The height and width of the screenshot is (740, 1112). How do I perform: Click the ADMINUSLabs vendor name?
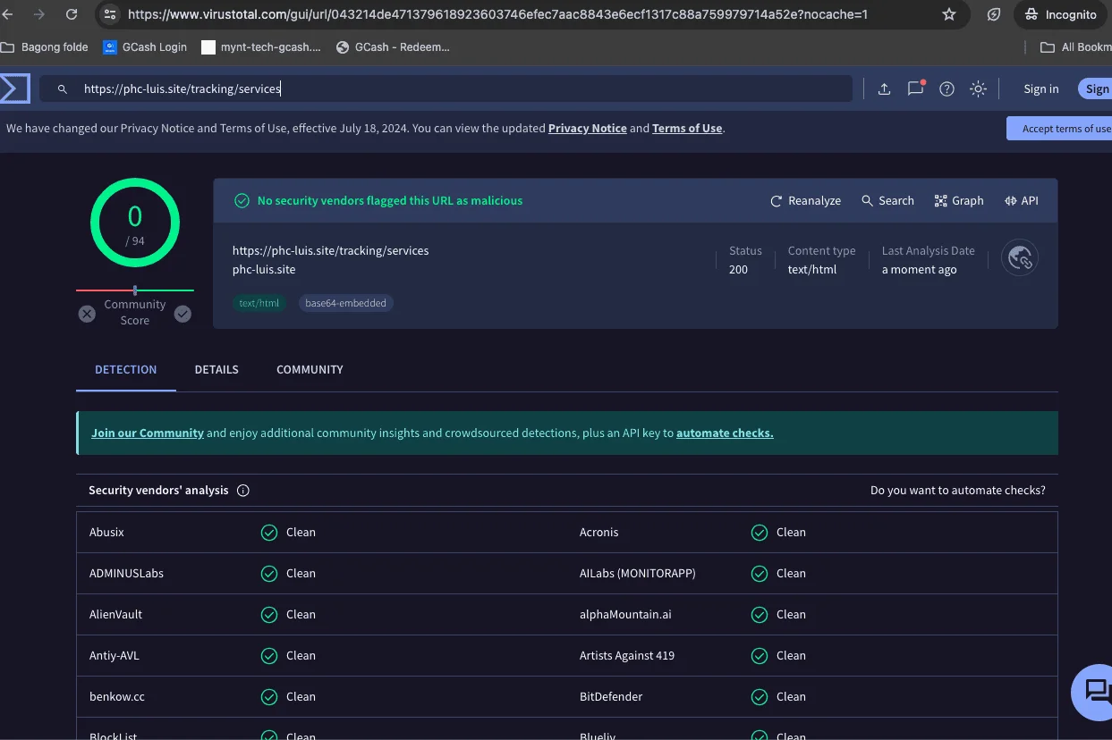click(126, 573)
